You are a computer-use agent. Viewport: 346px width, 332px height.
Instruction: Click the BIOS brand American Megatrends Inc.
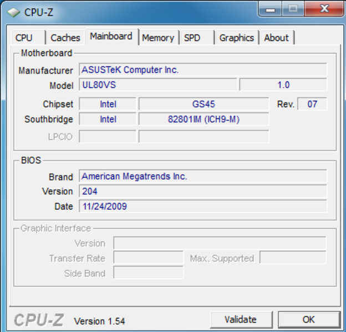point(203,176)
